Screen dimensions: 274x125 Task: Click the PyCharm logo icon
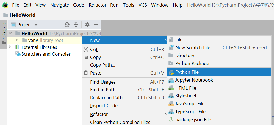tap(5, 5)
